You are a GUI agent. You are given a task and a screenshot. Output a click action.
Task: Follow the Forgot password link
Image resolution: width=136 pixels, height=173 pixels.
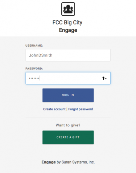point(81,109)
